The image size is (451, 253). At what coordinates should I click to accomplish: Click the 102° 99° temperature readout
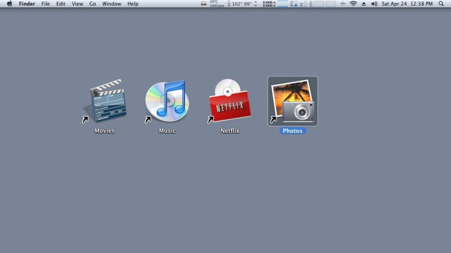pyautogui.click(x=242, y=4)
